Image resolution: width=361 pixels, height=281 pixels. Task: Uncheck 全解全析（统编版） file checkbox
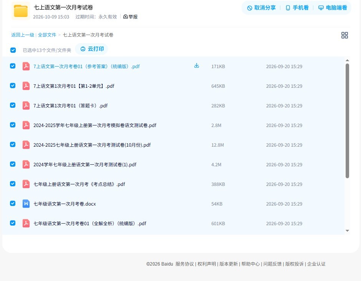click(13, 223)
